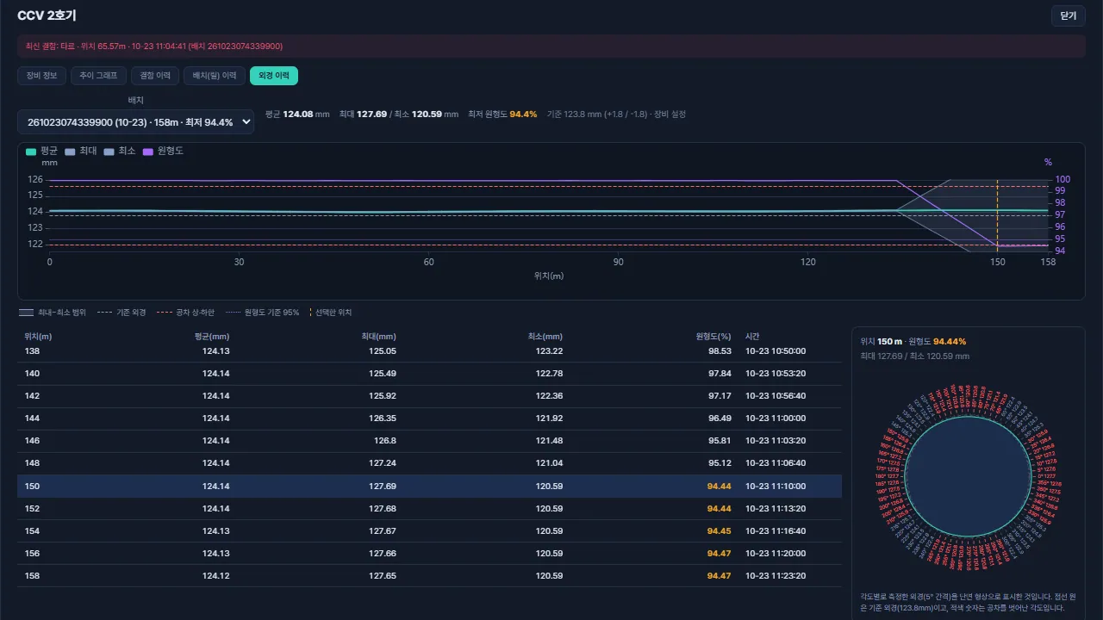The height and width of the screenshot is (620, 1103).
Task: Click the 선택한 위치 legend entry
Action: tap(331, 313)
